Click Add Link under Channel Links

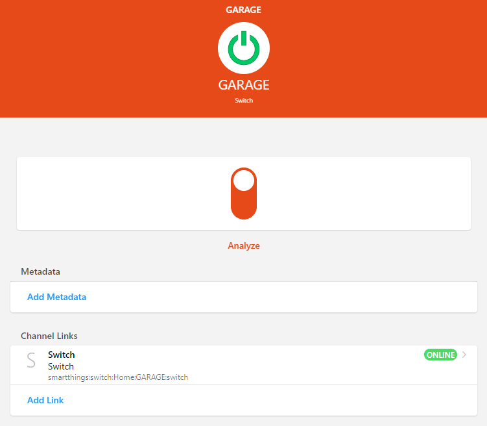tap(45, 400)
